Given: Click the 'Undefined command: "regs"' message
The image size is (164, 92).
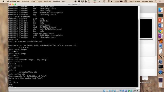Looking at the screenshot, I should [x=28, y=60].
